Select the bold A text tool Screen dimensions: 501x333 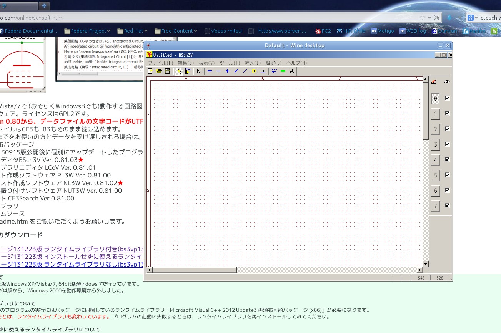tap(291, 71)
